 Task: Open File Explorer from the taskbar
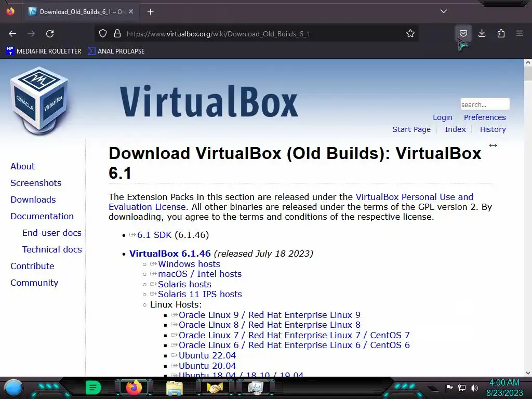point(175,388)
